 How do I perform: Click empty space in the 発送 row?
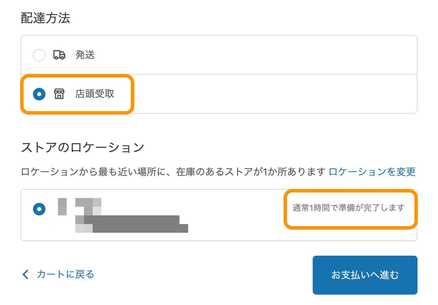pos(257,55)
